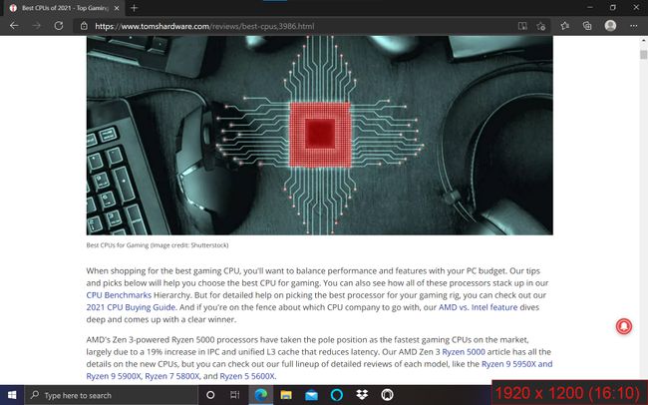Select the Best CPUs of 2021 tab
This screenshot has height=405, width=648.
[64, 8]
